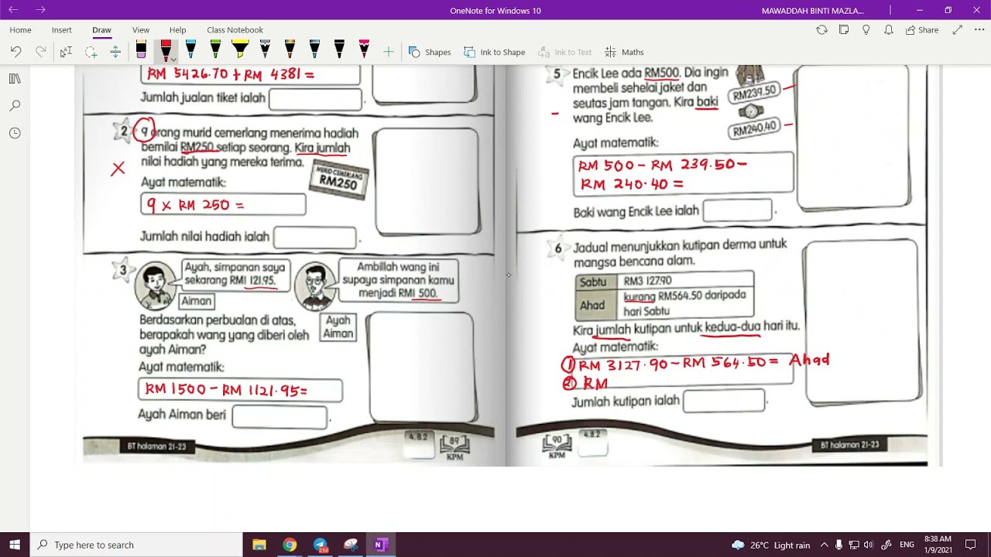Open the red pen options dropdown arrow
Image resolution: width=991 pixels, height=557 pixels.
(x=173, y=60)
